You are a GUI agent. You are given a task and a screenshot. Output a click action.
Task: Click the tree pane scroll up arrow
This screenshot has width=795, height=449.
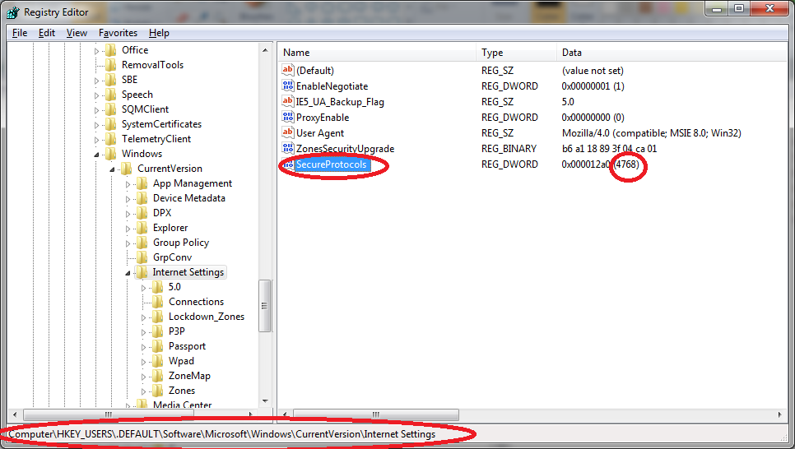click(x=265, y=50)
